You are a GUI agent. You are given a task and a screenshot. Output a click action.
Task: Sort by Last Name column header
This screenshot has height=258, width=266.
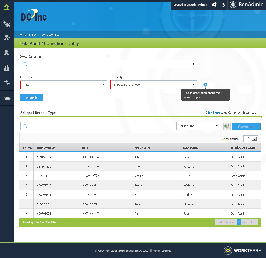(204, 147)
